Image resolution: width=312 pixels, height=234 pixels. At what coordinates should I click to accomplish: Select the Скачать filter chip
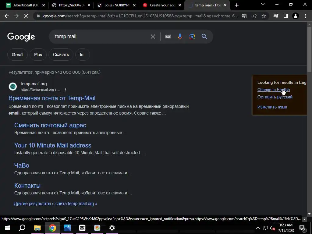[61, 55]
